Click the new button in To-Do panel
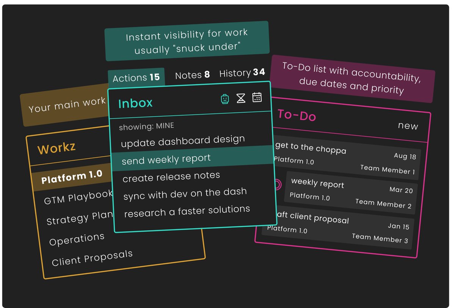This screenshot has width=455, height=308. click(408, 126)
